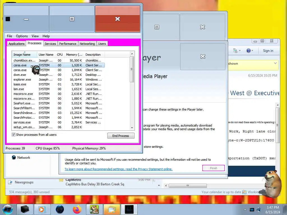This screenshot has width=287, height=215.
Task: Select the chomikbox.exe process row
Action: [x=58, y=60]
